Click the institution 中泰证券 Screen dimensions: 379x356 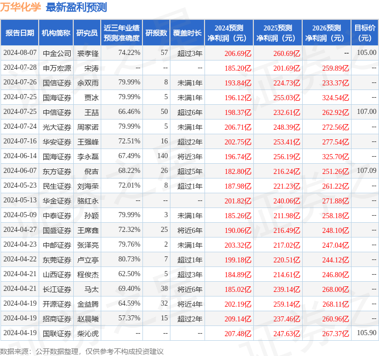point(57,216)
